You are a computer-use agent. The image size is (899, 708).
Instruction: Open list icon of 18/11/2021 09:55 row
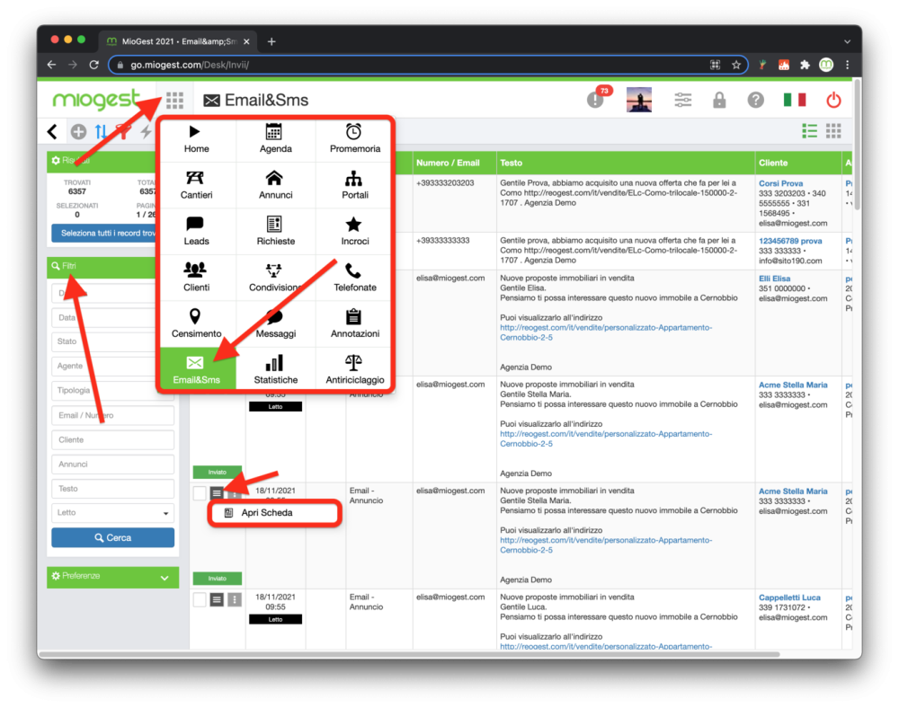[x=217, y=600]
